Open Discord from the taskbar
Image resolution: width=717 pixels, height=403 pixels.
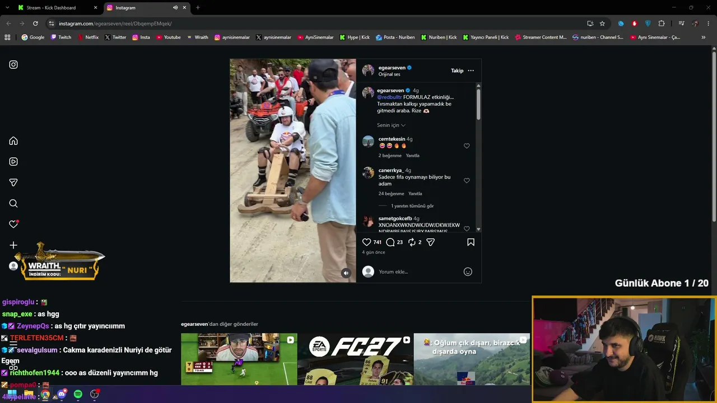coord(62,395)
